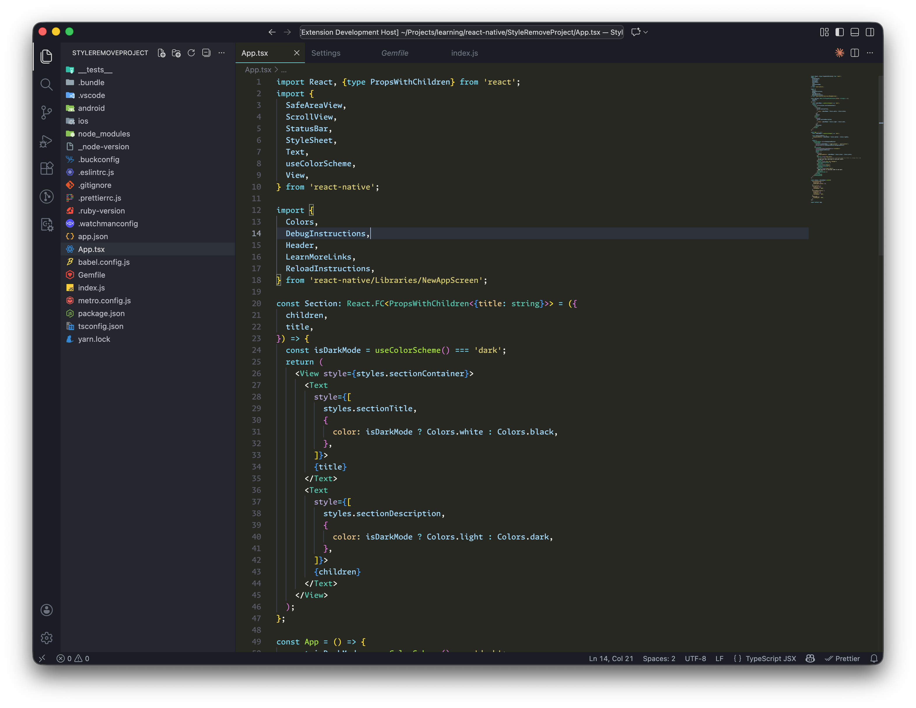Viewport: 916px width, 708px height.
Task: Switch to the Gemfile tab
Action: (x=394, y=53)
